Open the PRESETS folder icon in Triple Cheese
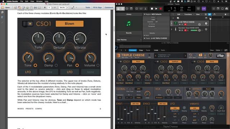The height and width of the screenshot is (129, 230). (x=201, y=55)
